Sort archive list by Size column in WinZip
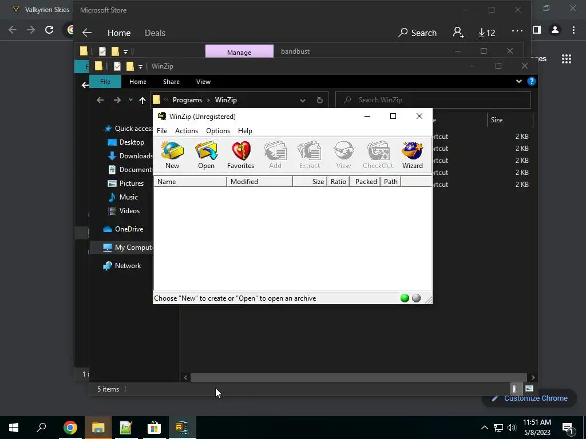 click(310, 181)
